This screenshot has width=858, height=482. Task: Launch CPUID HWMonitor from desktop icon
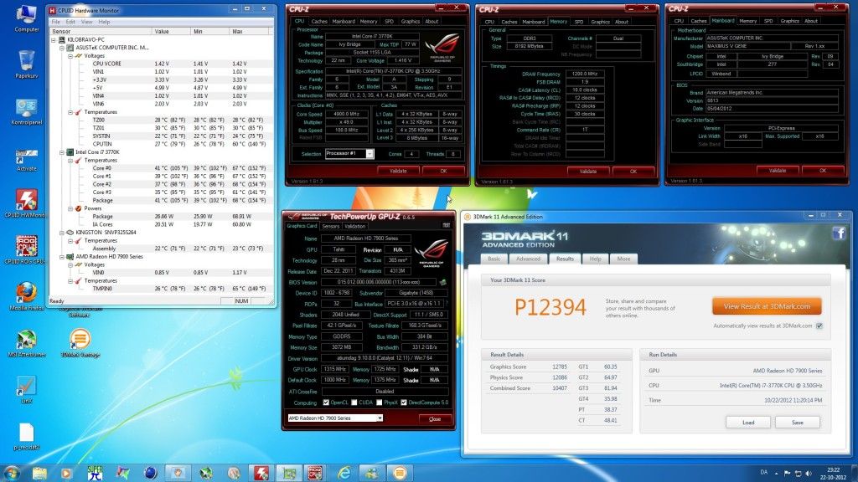pos(26,203)
